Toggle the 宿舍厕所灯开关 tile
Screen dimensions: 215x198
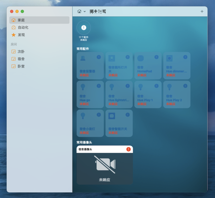pyautogui.click(x=119, y=65)
